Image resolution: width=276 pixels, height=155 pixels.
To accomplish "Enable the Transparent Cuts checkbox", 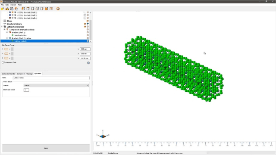I will [x=3, y=62].
